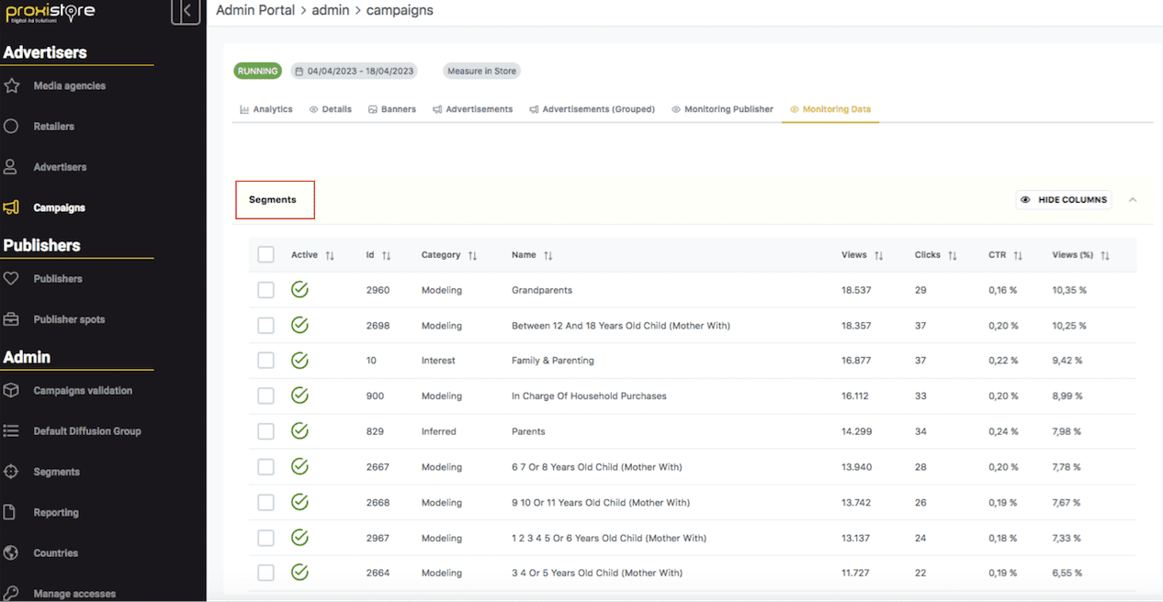The image size is (1163, 602).
Task: Check the box for segment Id 2698
Action: click(266, 325)
